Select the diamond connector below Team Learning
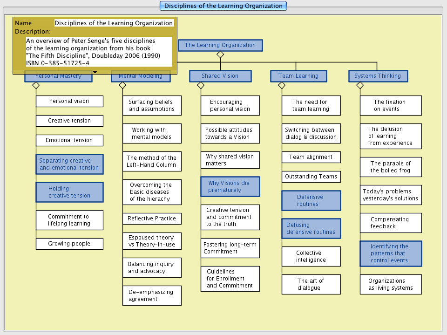This screenshot has width=447, height=335. [x=281, y=85]
